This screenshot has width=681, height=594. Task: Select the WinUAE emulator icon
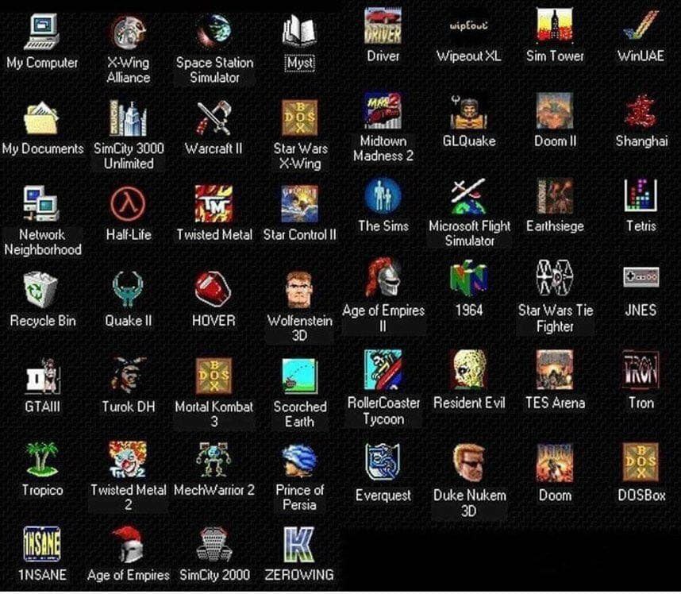(641, 25)
